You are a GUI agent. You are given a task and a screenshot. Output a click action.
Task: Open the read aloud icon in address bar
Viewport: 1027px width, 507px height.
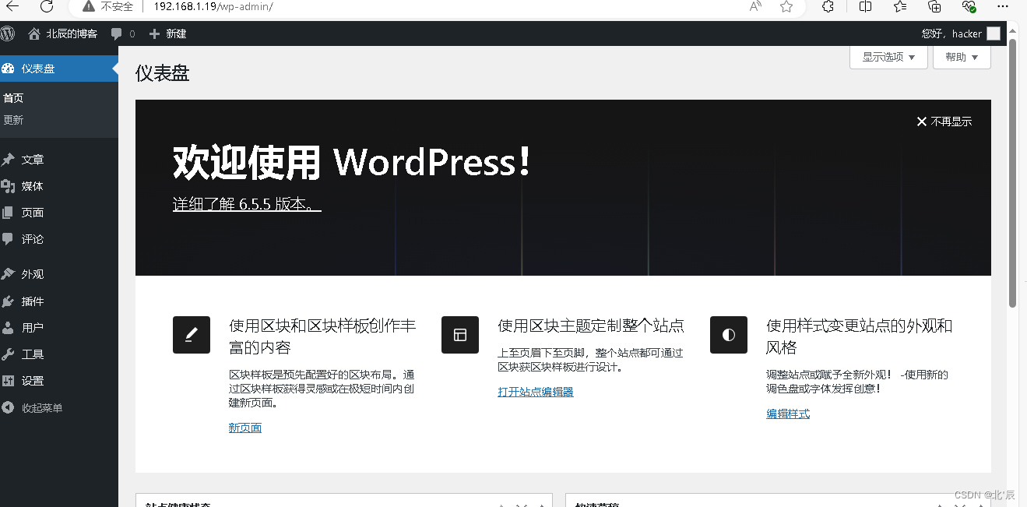pos(755,6)
